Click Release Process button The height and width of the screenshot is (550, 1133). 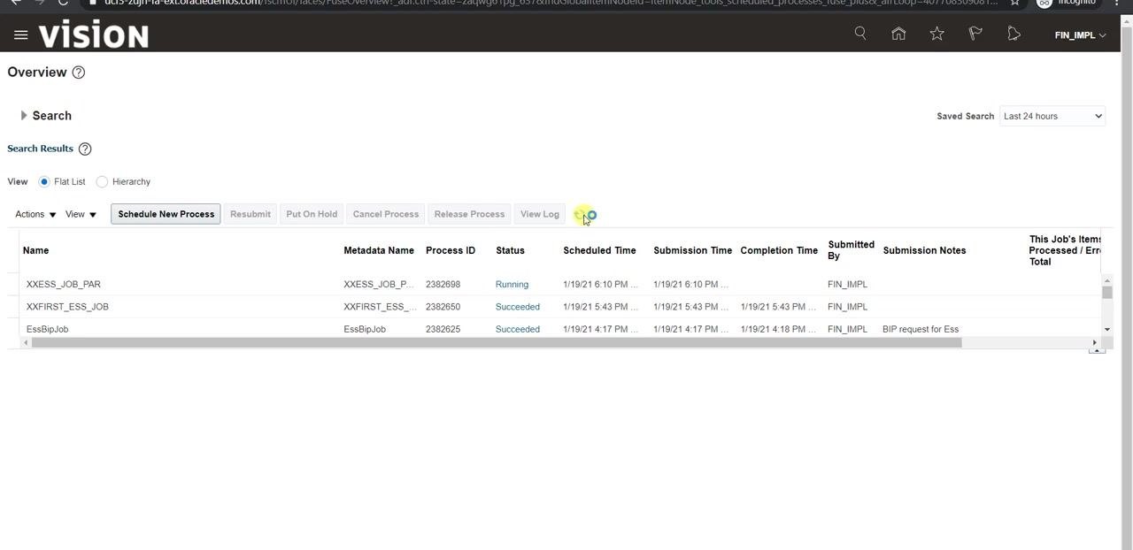pos(469,214)
